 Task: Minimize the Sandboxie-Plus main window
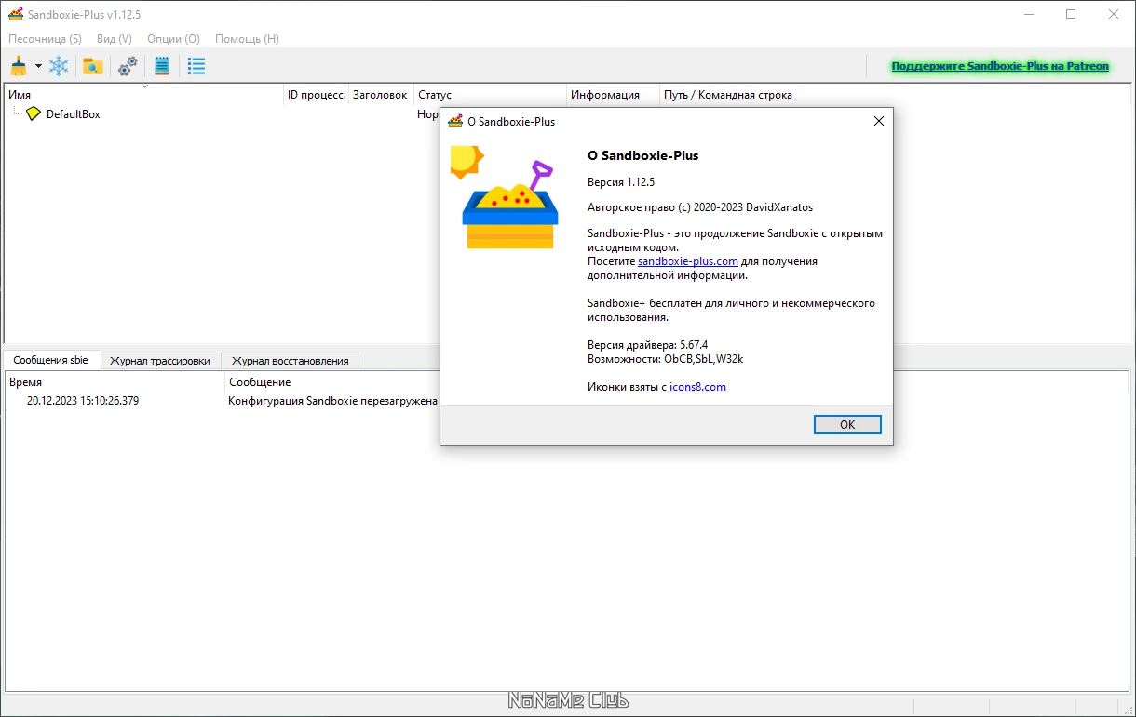[1029, 14]
